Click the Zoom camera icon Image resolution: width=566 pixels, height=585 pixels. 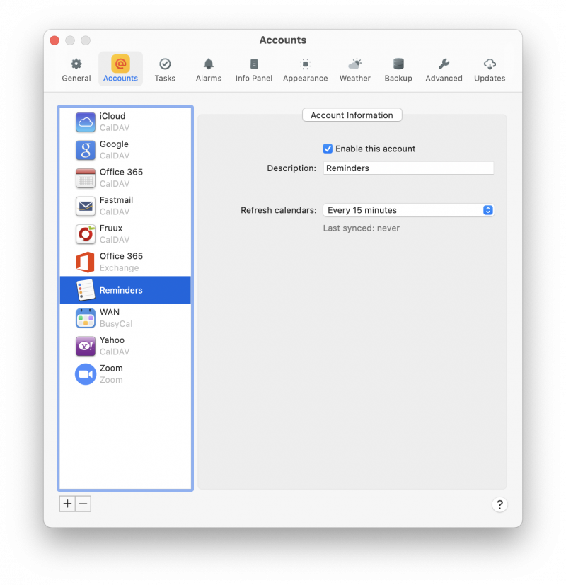pos(86,373)
